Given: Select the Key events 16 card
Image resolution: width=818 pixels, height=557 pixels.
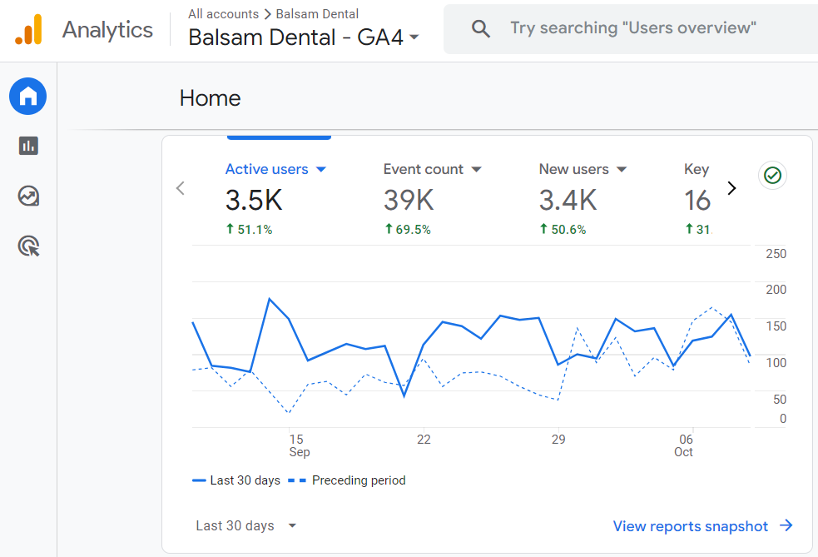Looking at the screenshot, I should (697, 199).
